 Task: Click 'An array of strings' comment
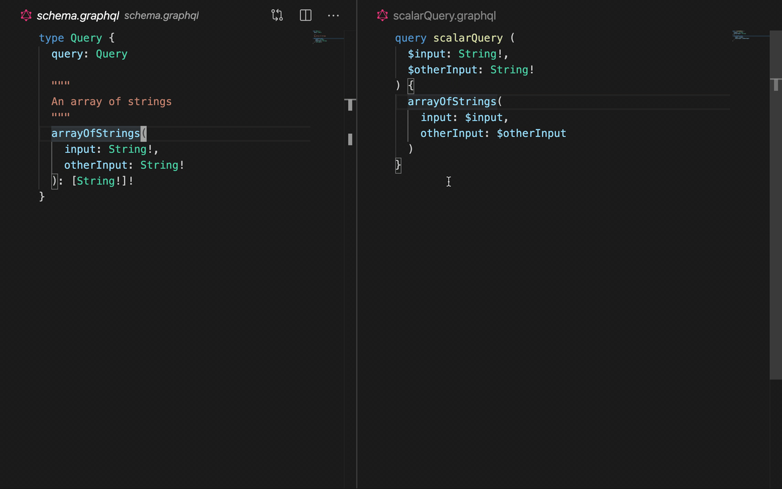pos(112,101)
